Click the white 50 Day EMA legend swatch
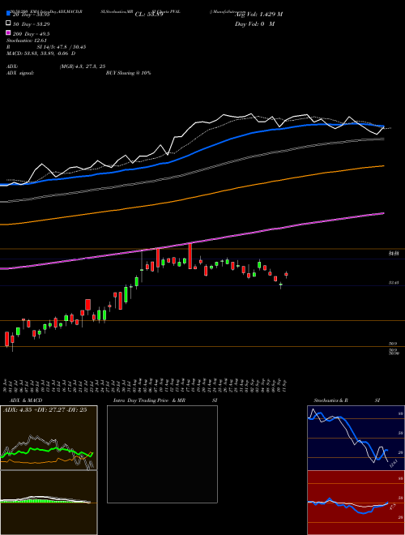The image size is (405, 535). pyautogui.click(x=8, y=24)
